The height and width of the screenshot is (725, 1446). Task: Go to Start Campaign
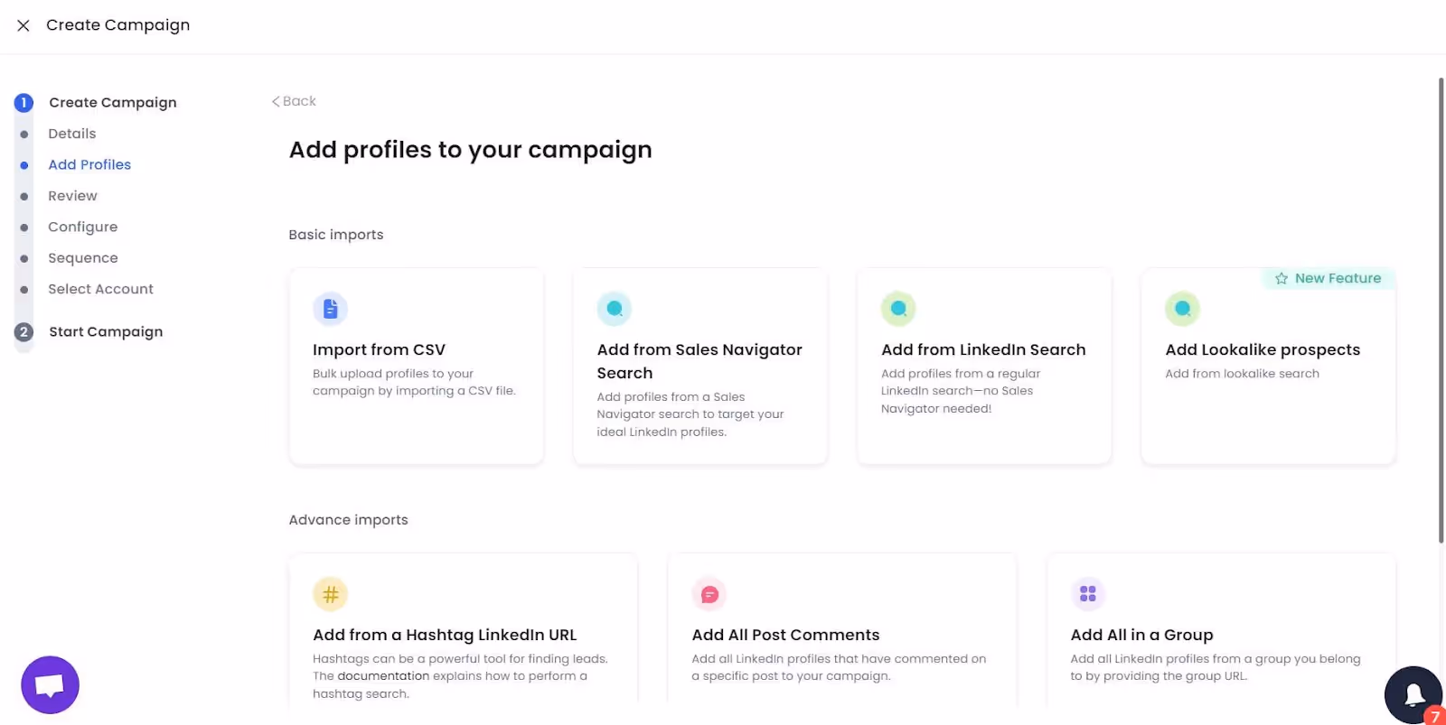(x=106, y=331)
